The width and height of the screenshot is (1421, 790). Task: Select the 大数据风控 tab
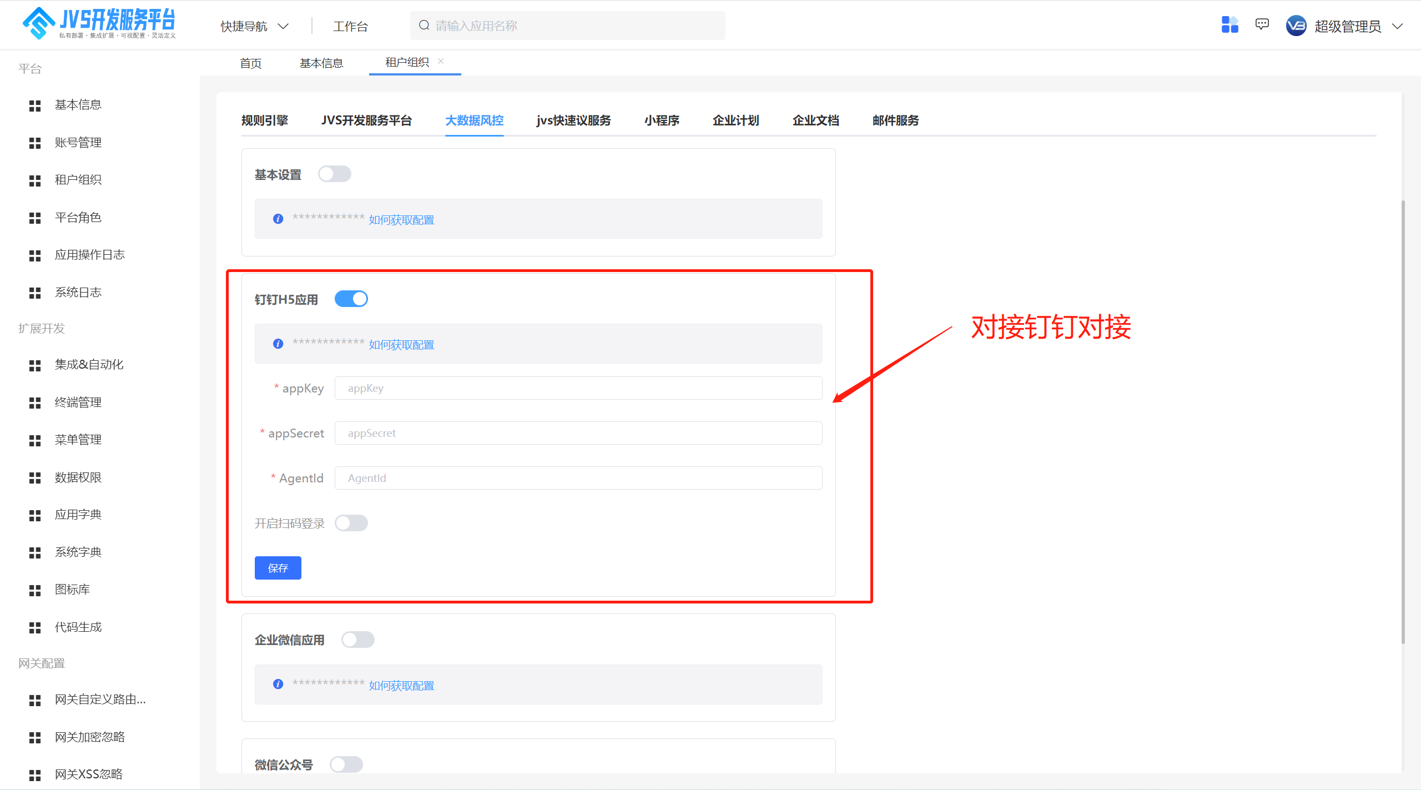coord(474,120)
